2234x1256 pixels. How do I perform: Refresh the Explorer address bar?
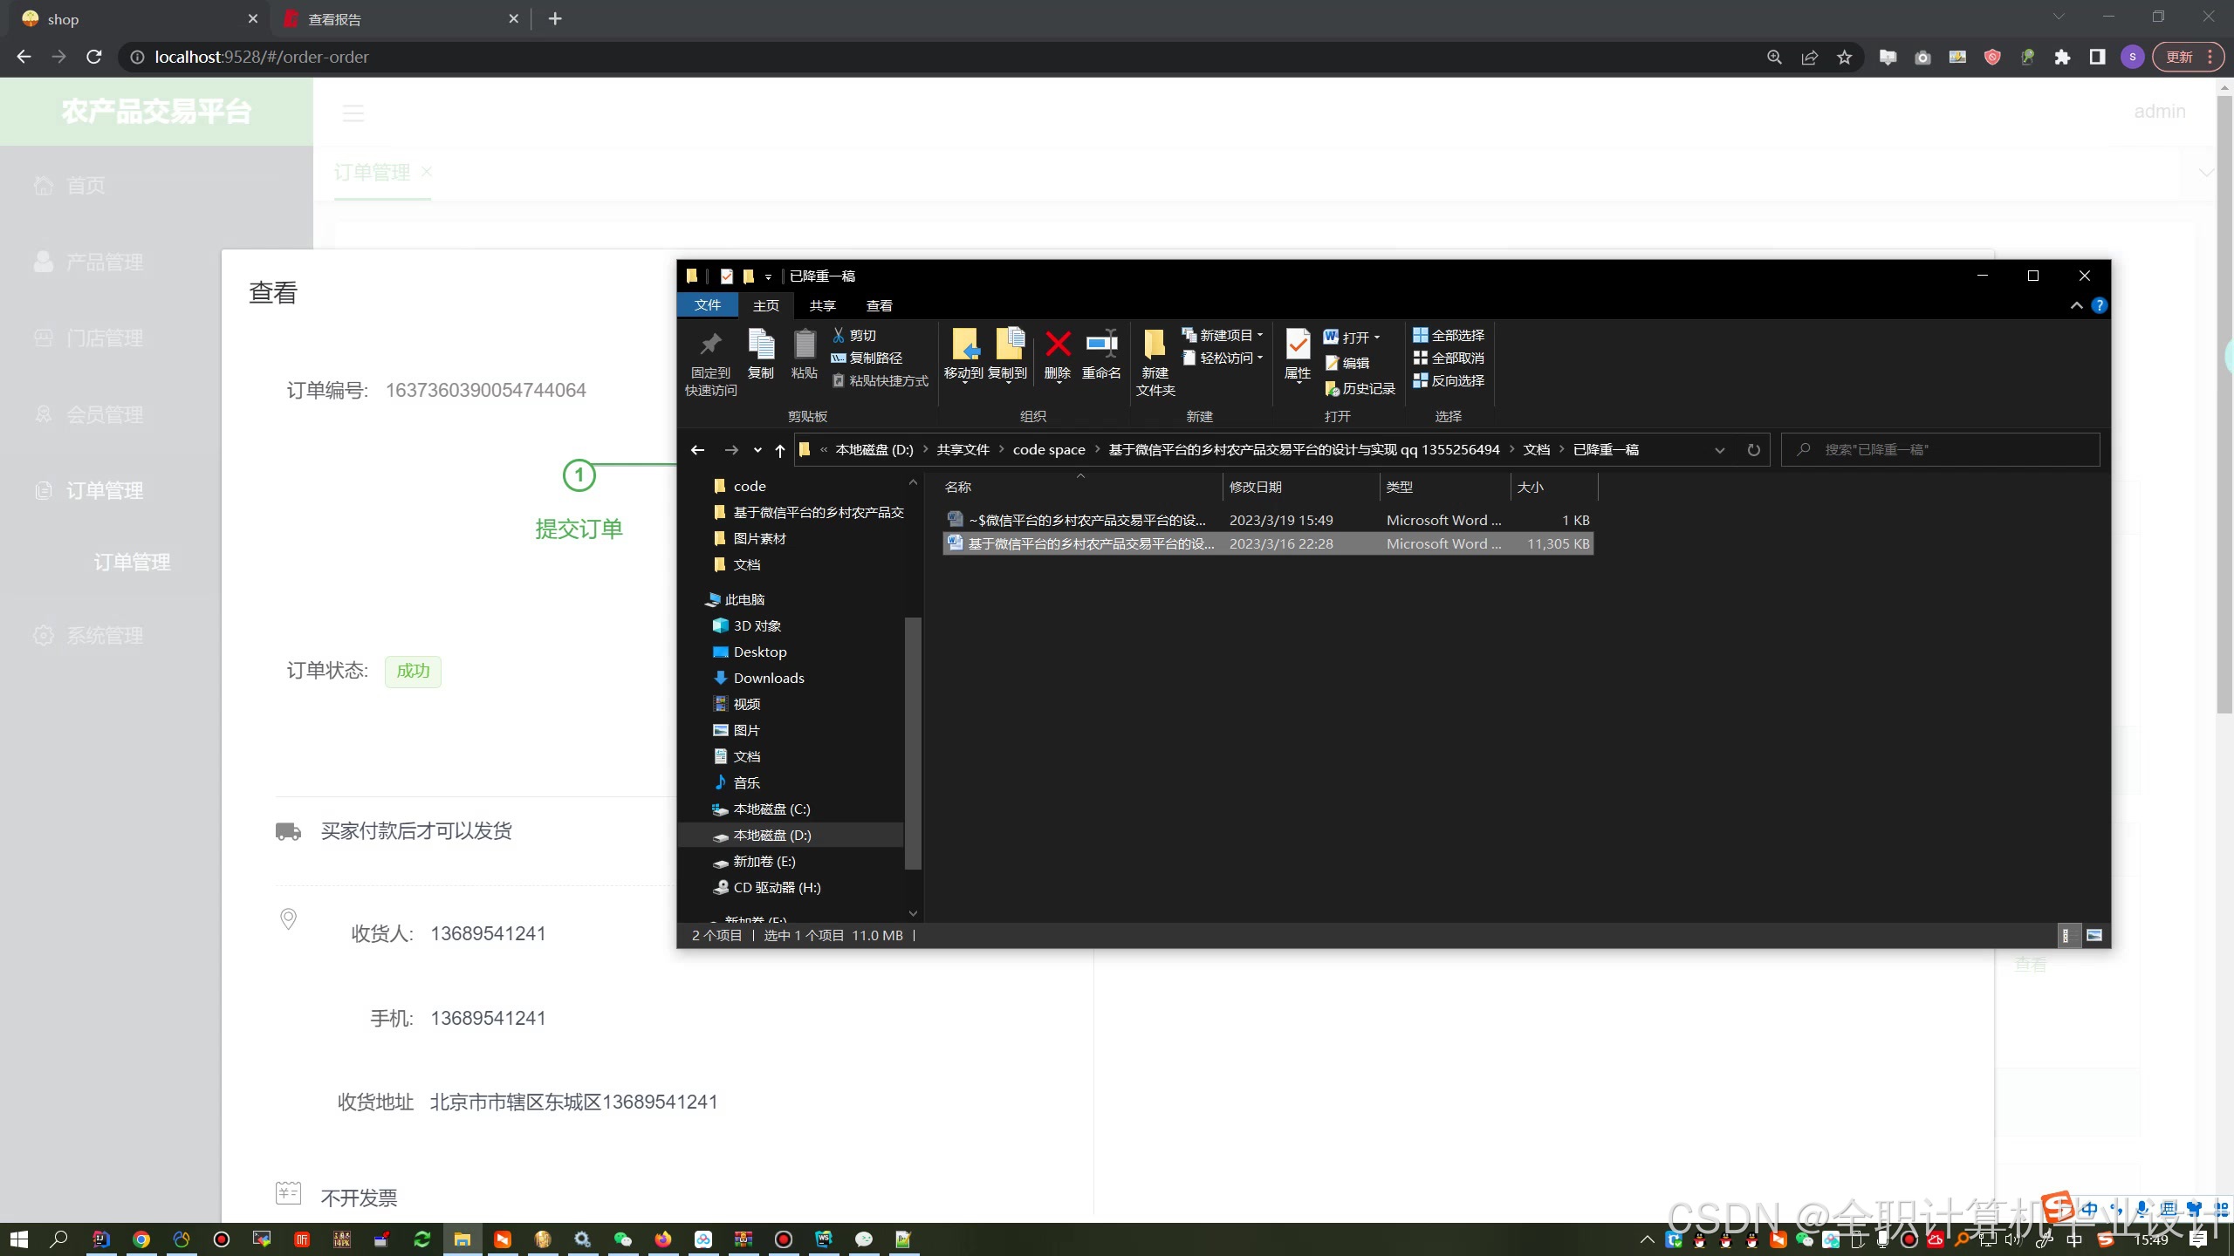[x=1753, y=450]
